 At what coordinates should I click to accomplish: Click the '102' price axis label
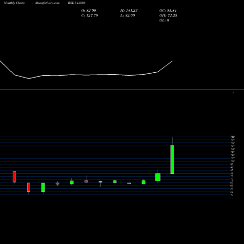click(x=232, y=161)
